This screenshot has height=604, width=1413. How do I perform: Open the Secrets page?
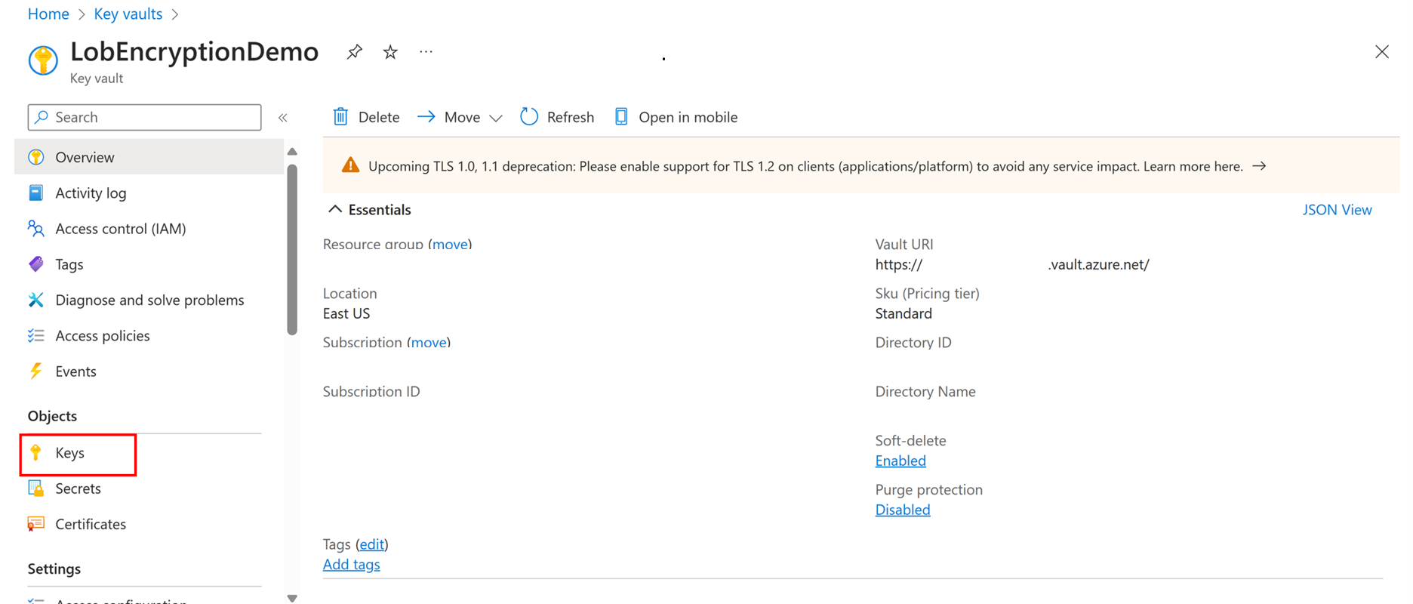[x=78, y=488]
